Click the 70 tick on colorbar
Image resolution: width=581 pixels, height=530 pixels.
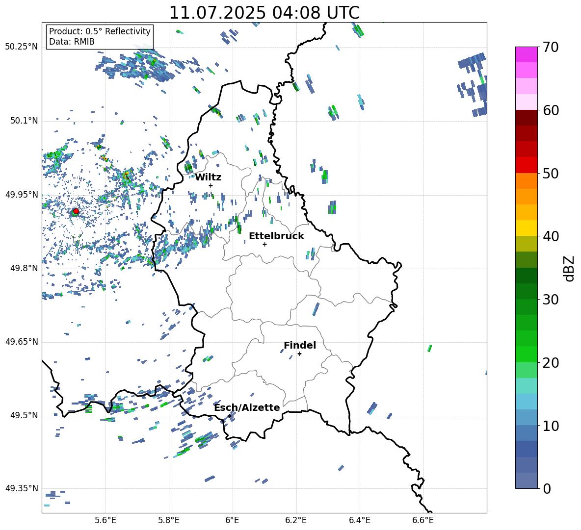(551, 47)
